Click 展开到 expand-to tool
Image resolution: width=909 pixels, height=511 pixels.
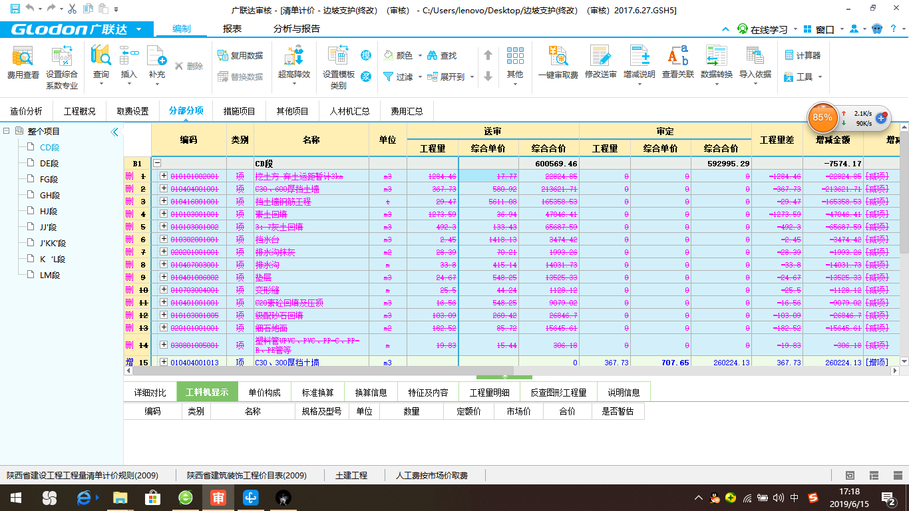[451, 77]
